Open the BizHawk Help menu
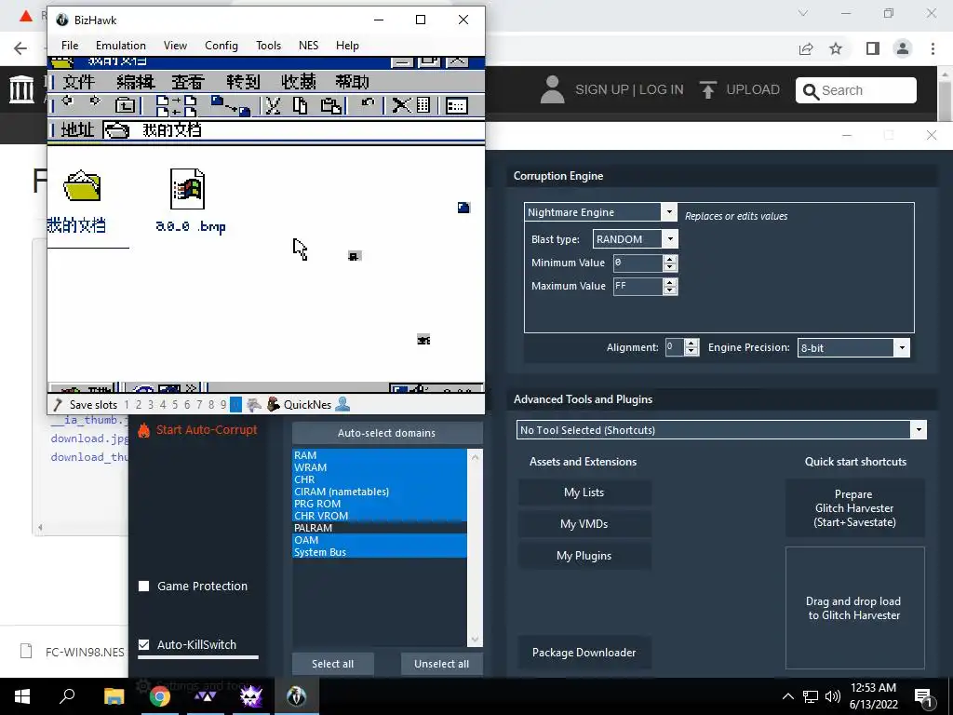 pyautogui.click(x=347, y=46)
